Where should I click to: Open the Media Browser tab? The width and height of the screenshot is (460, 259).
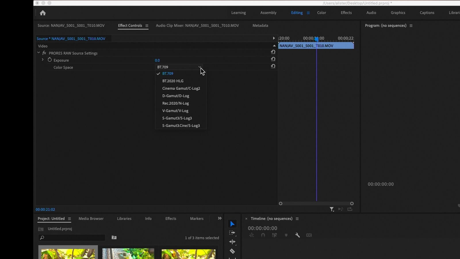pyautogui.click(x=91, y=219)
